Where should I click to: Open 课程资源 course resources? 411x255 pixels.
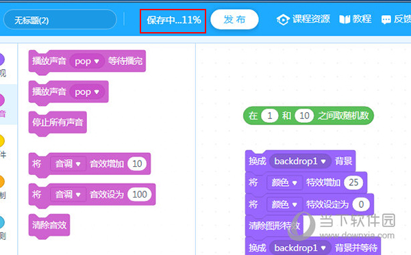[303, 20]
